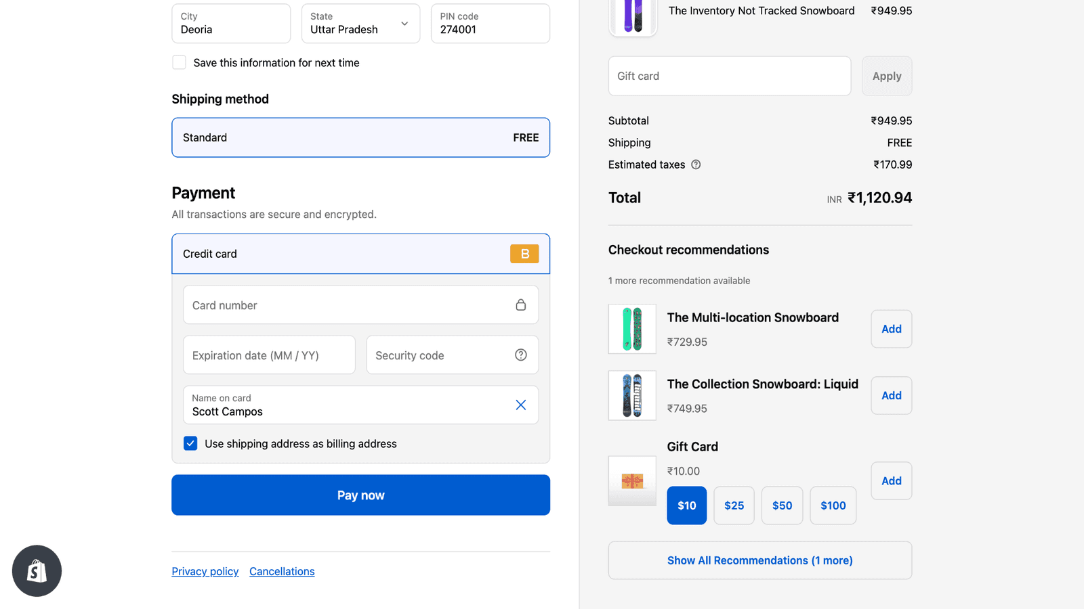Expand Show All Recommendations (1 more)
Viewport: 1084px width, 609px height.
pos(759,560)
